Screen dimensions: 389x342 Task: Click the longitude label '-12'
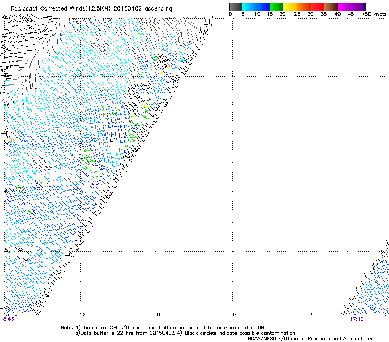[80, 315]
